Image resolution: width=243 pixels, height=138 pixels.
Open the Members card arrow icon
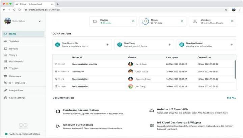[232, 21]
